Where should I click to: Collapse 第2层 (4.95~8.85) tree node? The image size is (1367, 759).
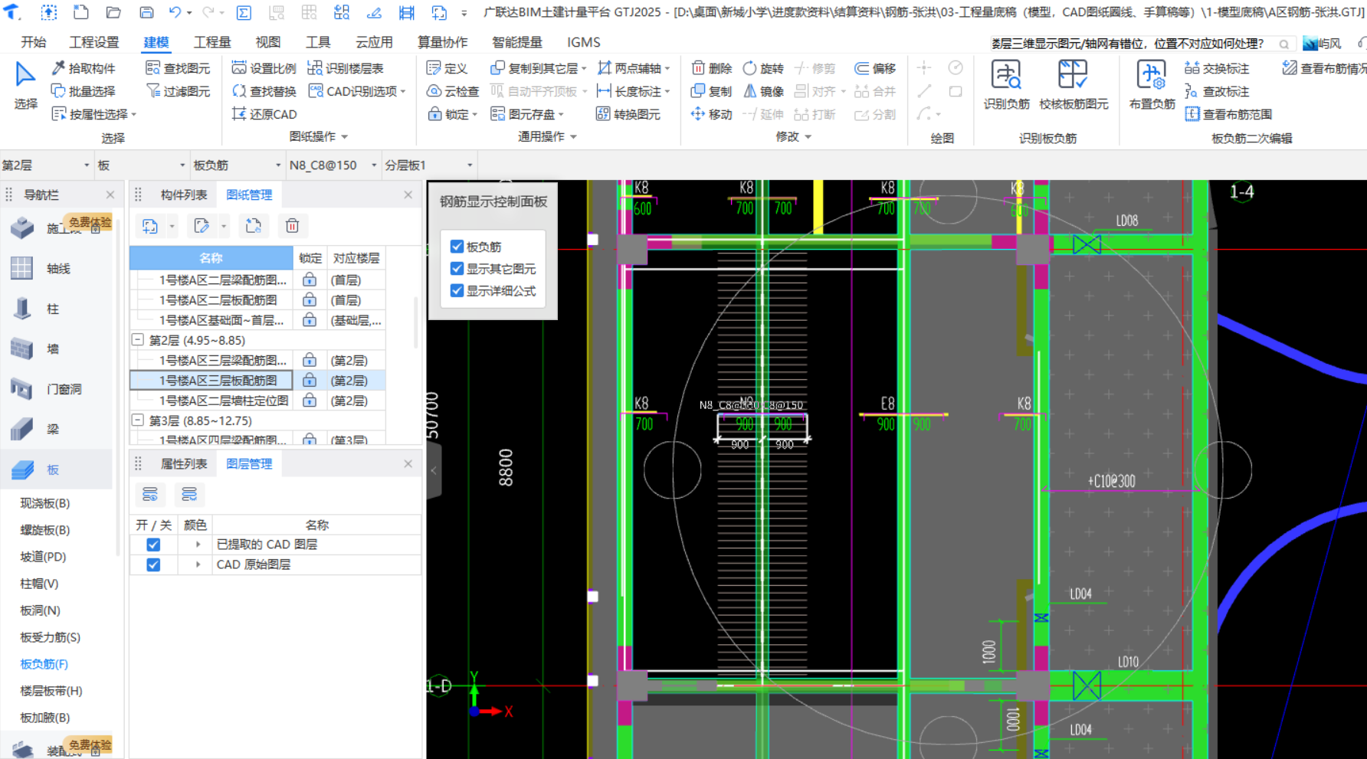point(138,339)
